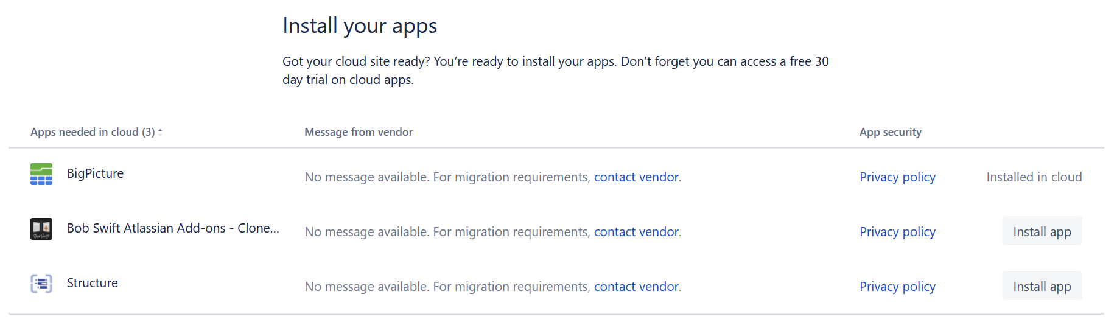
Task: Click the Bob Swift Atlassian Add-ons - Clone... name
Action: pos(173,228)
